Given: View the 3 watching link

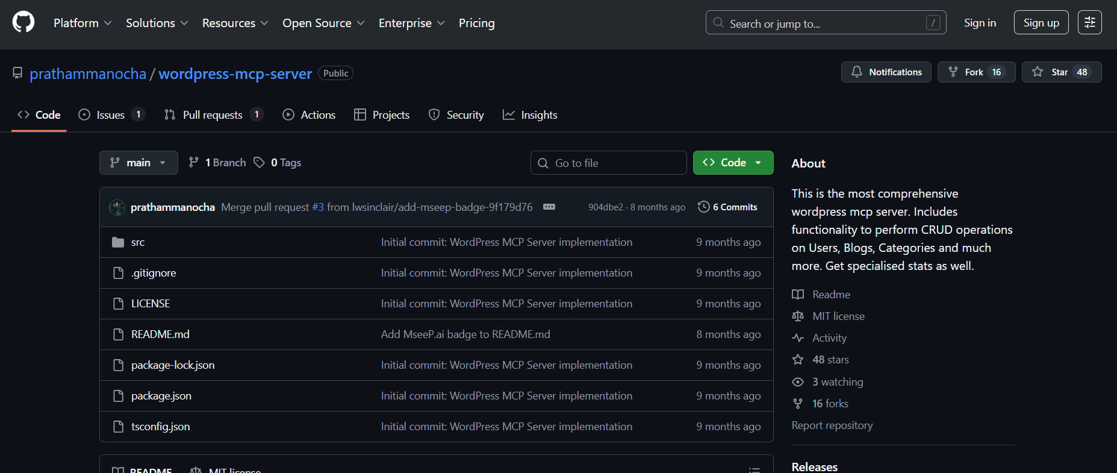Looking at the screenshot, I should 827,382.
